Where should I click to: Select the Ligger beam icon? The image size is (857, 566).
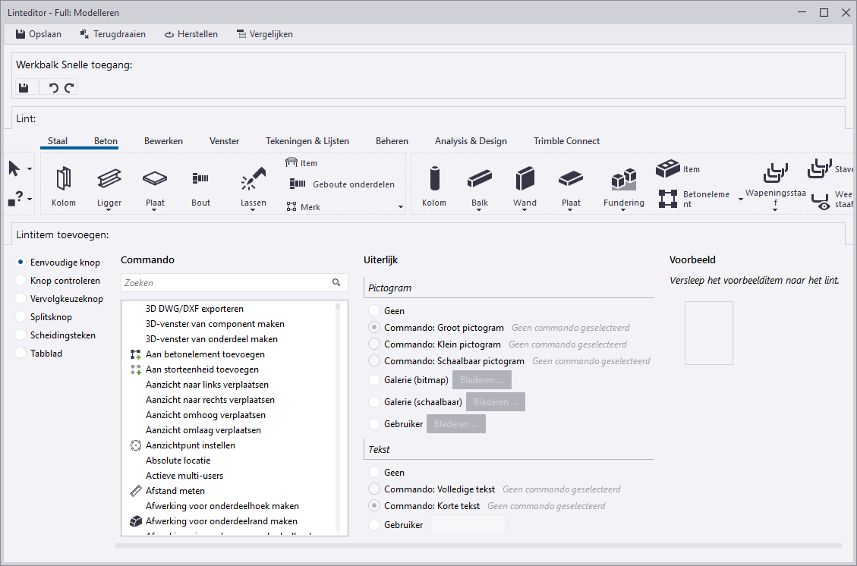coord(109,180)
